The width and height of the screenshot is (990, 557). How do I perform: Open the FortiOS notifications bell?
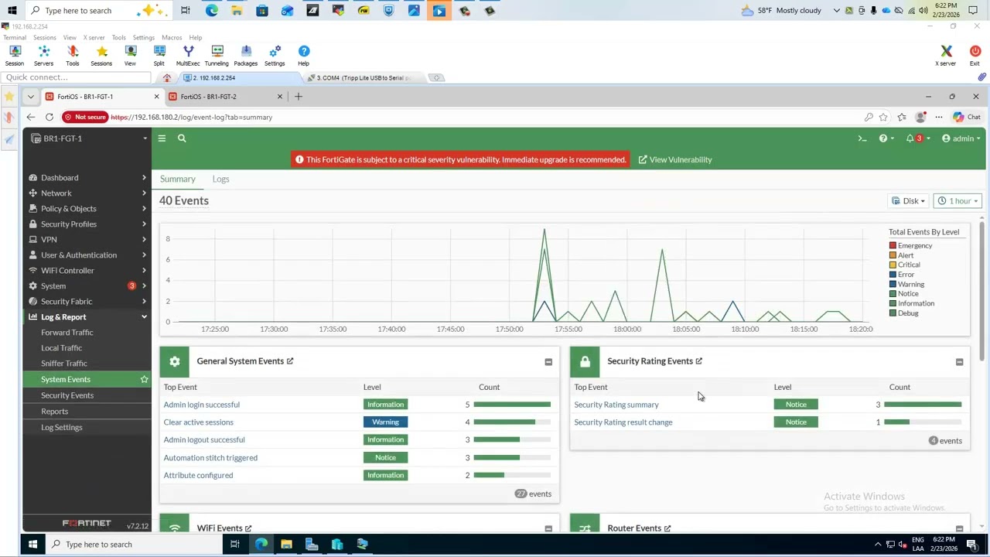[x=910, y=138]
